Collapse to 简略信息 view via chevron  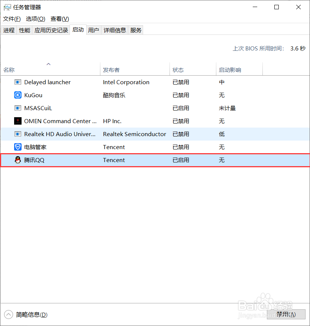(x=8, y=314)
